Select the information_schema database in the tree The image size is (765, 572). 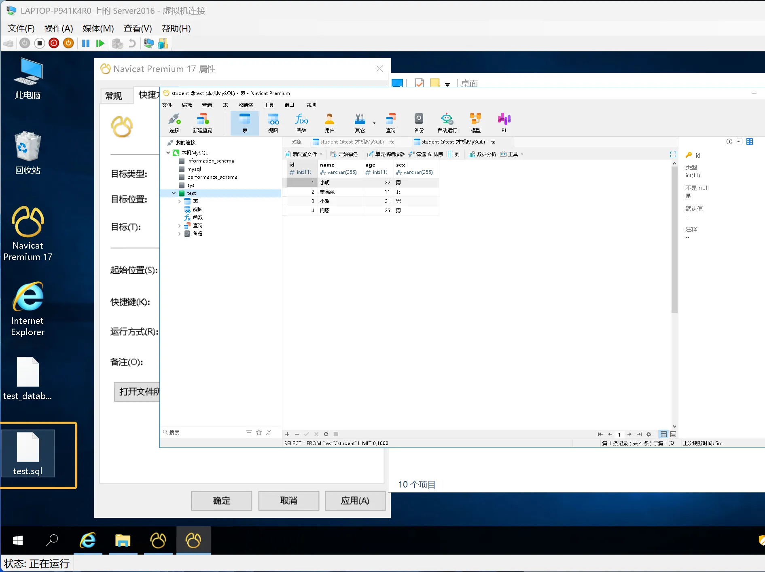point(210,160)
